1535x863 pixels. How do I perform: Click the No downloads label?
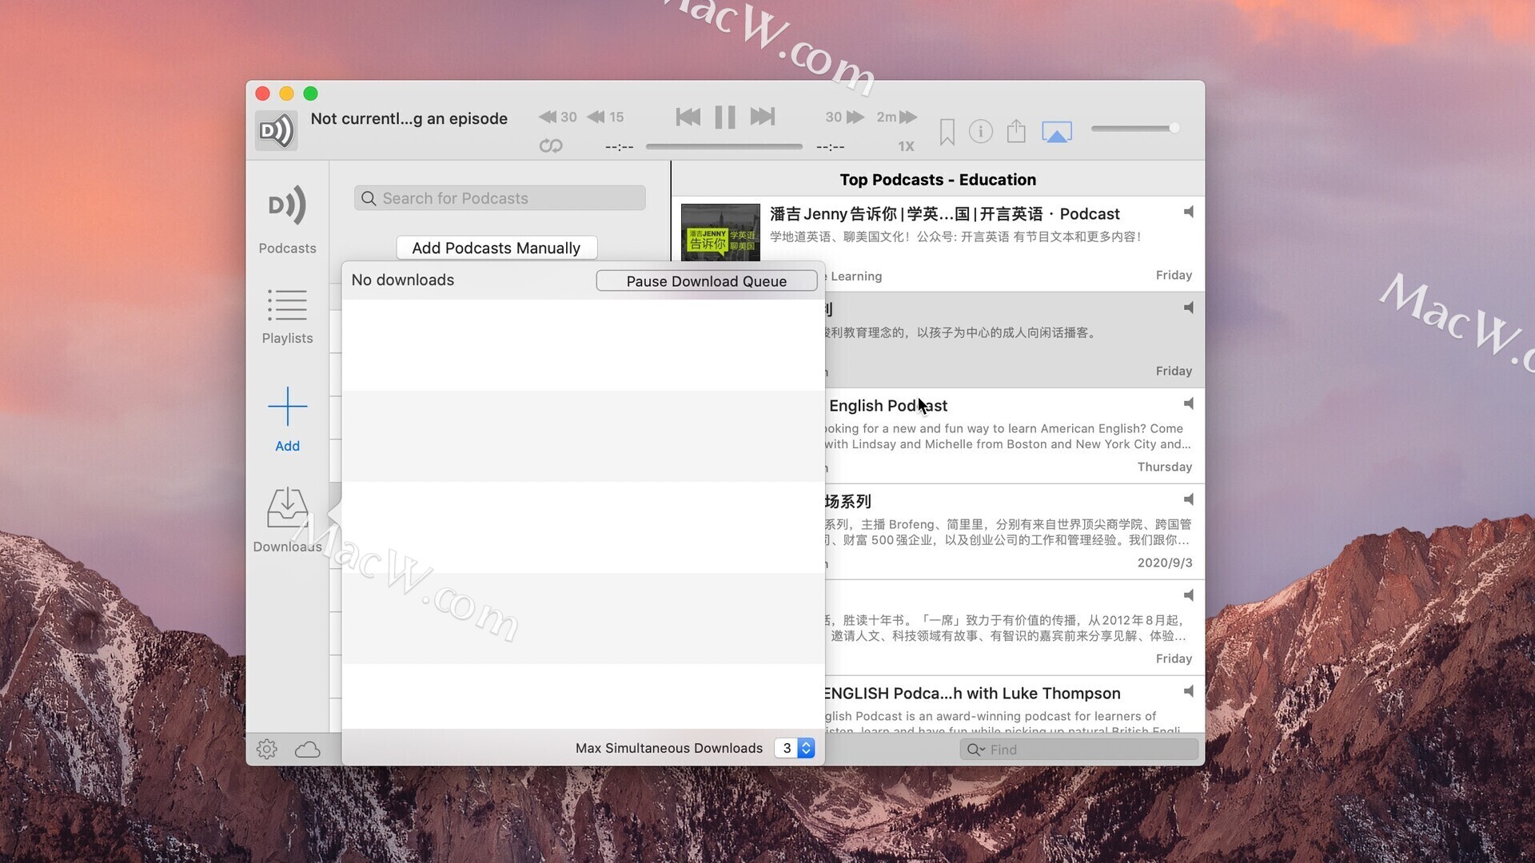click(403, 280)
